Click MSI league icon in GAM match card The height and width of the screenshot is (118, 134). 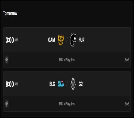point(7,60)
